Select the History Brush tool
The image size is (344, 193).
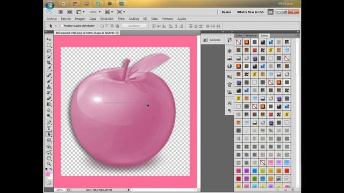click(x=49, y=93)
